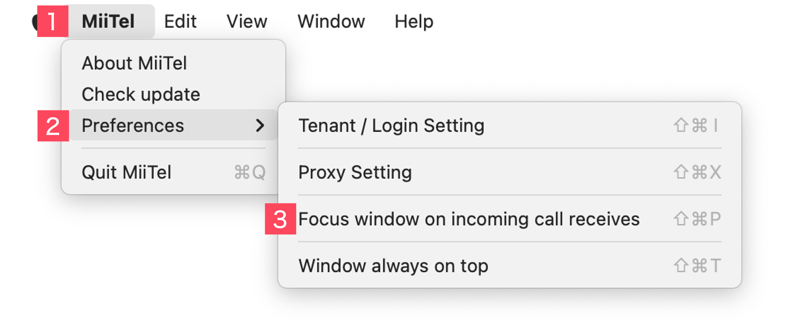This screenshot has width=793, height=323.
Task: Toggle Focus window on incoming call receives
Action: tap(509, 219)
